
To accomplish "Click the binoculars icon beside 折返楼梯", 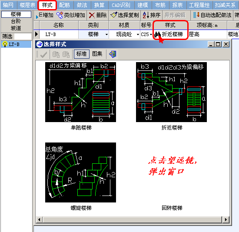I will coord(157,34).
